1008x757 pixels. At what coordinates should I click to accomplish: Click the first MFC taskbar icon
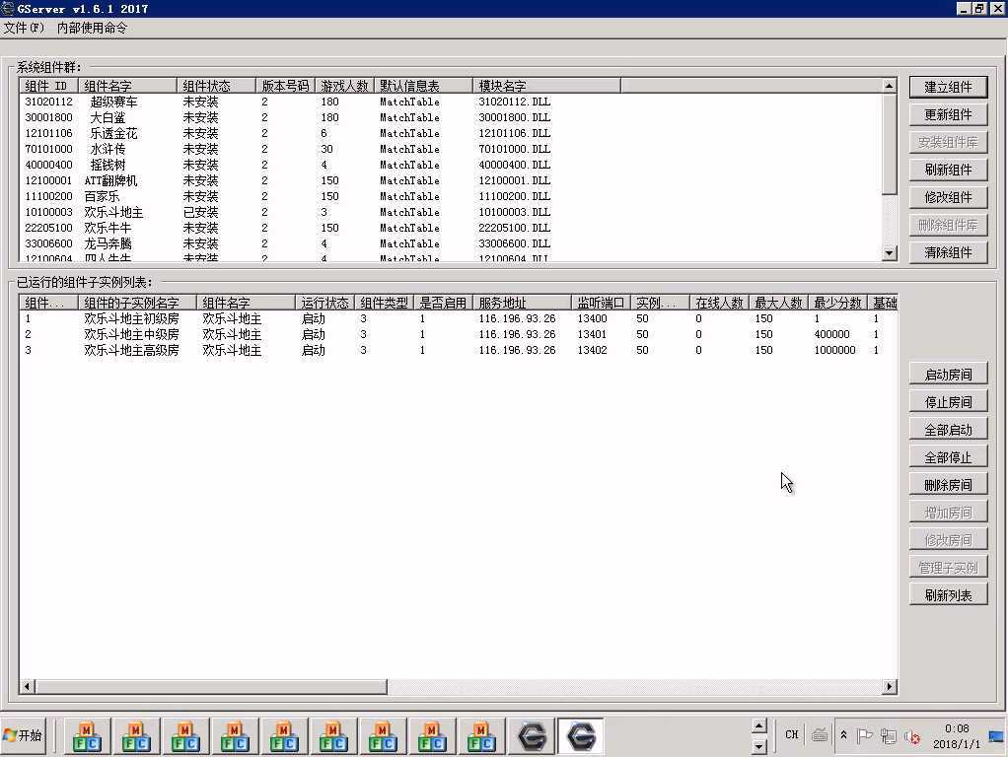pos(87,736)
